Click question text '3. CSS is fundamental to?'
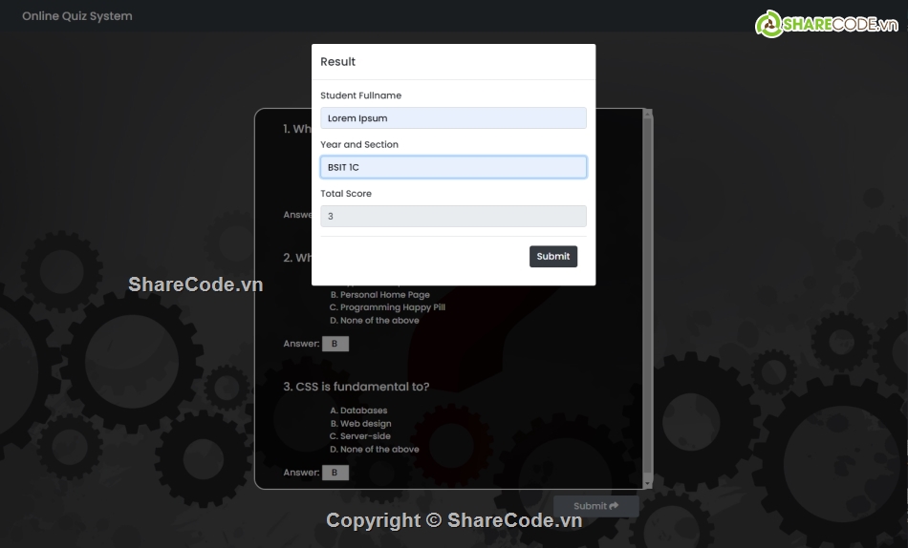908x548 pixels. tap(357, 387)
